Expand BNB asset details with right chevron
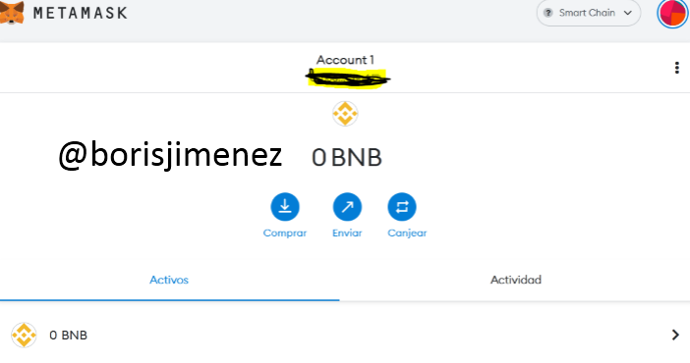Screen dimensions: 690x363 tap(675, 335)
